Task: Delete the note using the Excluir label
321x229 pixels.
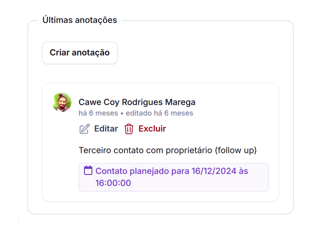Action: click(152, 129)
